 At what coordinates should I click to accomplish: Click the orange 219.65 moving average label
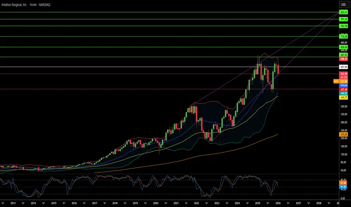tap(343, 134)
